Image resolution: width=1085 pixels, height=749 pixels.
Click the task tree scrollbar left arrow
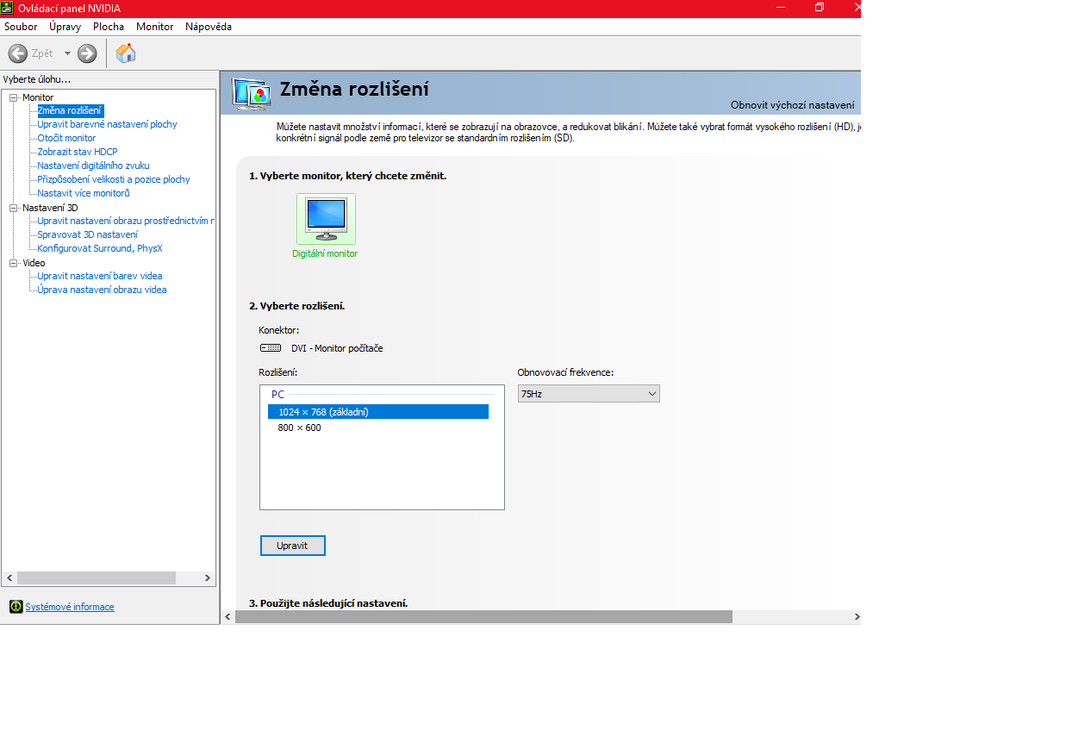(9, 577)
